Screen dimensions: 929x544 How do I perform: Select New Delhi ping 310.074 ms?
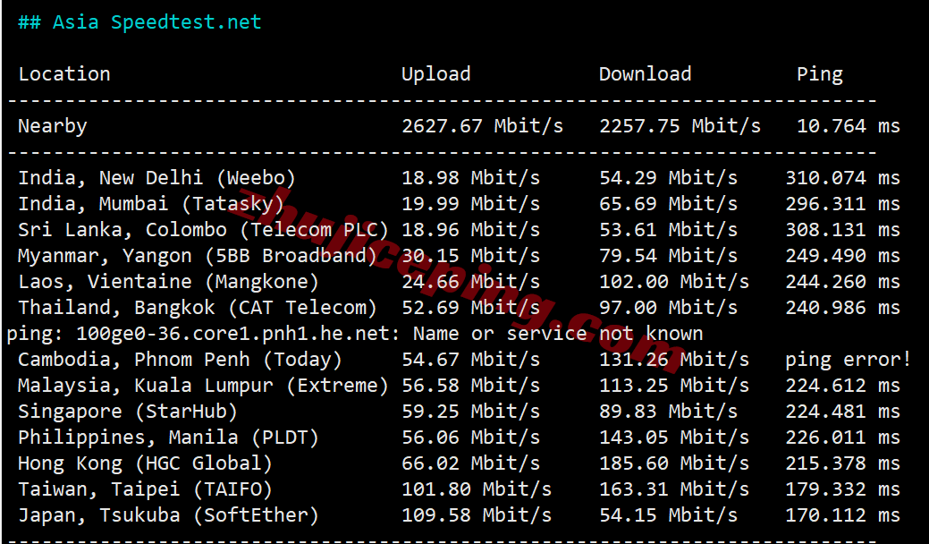coord(843,178)
